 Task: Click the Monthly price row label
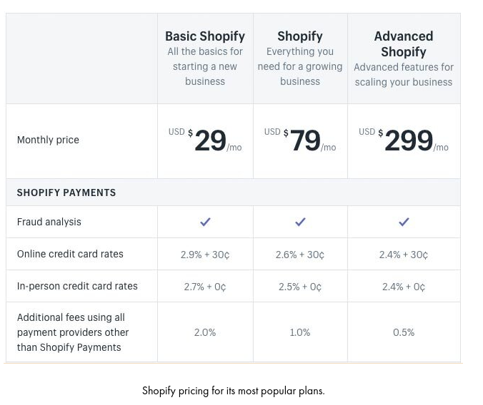click(48, 140)
